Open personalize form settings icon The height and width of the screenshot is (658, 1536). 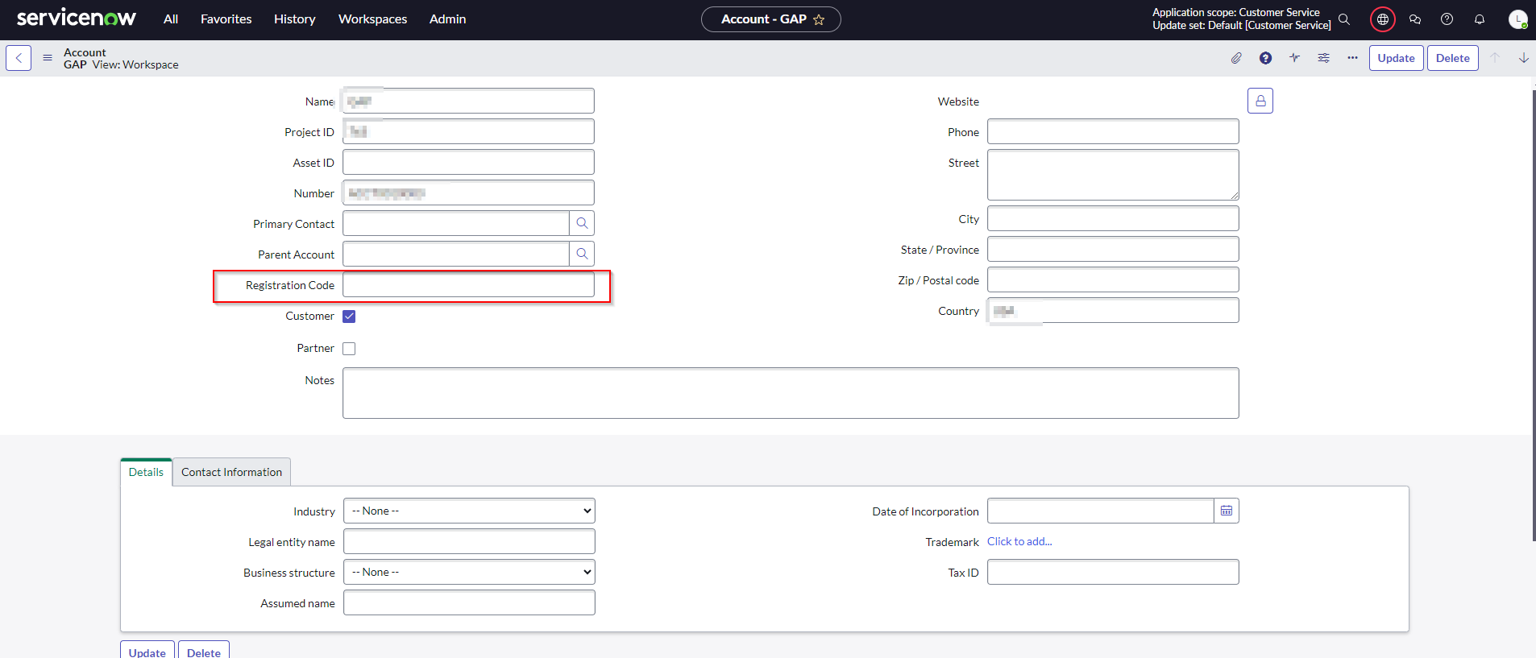pos(1323,58)
